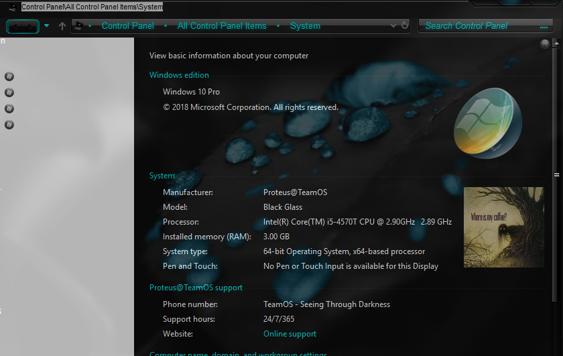Click the Windows 10 Pro edition text
The width and height of the screenshot is (563, 356).
[x=191, y=92]
